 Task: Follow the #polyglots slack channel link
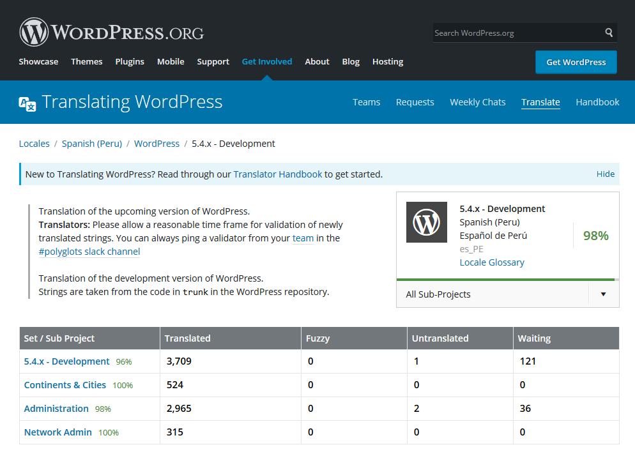(x=89, y=252)
